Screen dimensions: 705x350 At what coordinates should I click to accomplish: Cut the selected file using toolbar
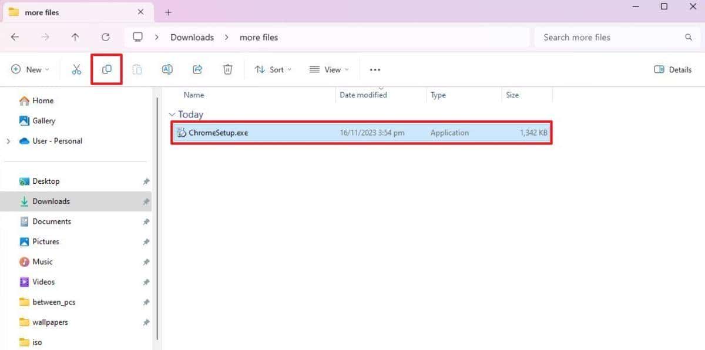[76, 69]
